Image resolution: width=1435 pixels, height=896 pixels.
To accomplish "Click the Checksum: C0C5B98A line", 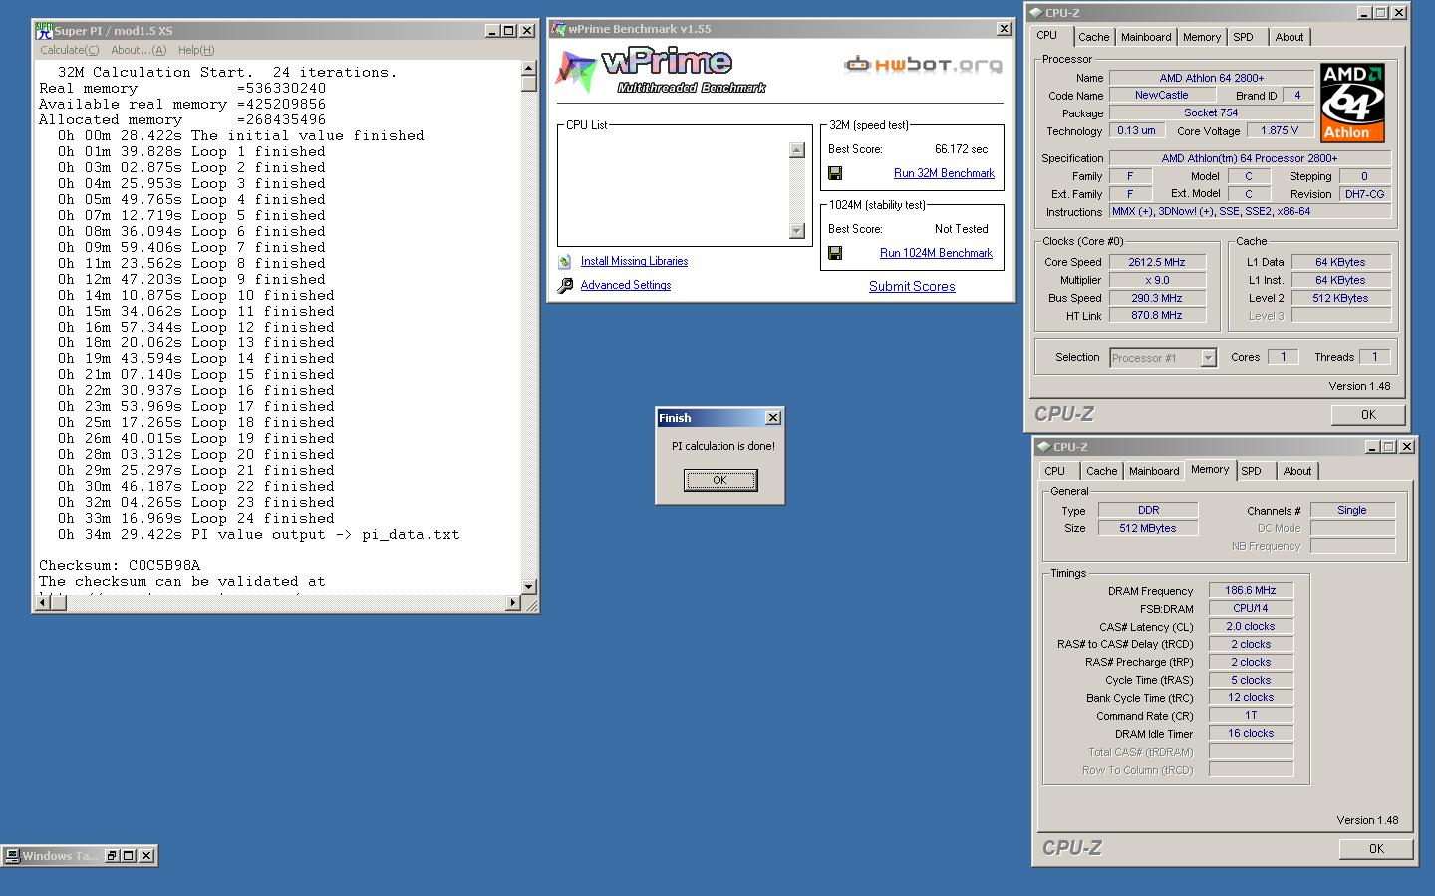I will tap(120, 565).
